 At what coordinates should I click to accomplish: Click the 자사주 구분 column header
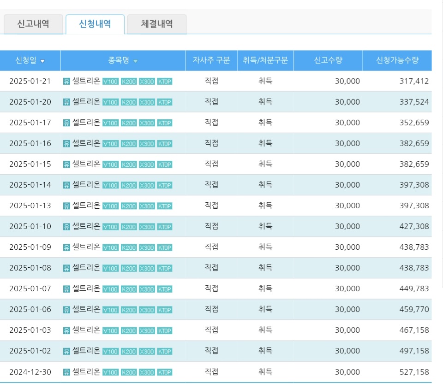tap(211, 60)
